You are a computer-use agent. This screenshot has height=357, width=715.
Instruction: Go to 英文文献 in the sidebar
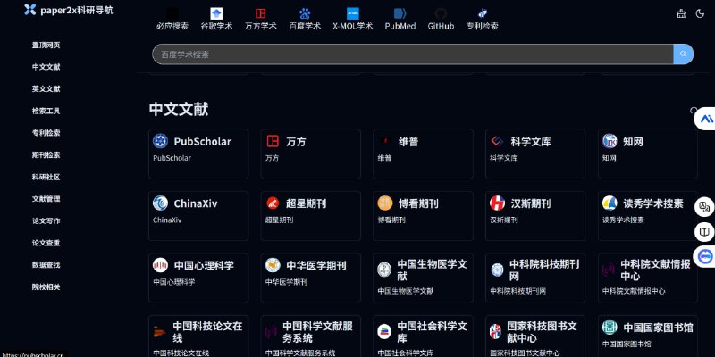point(46,89)
